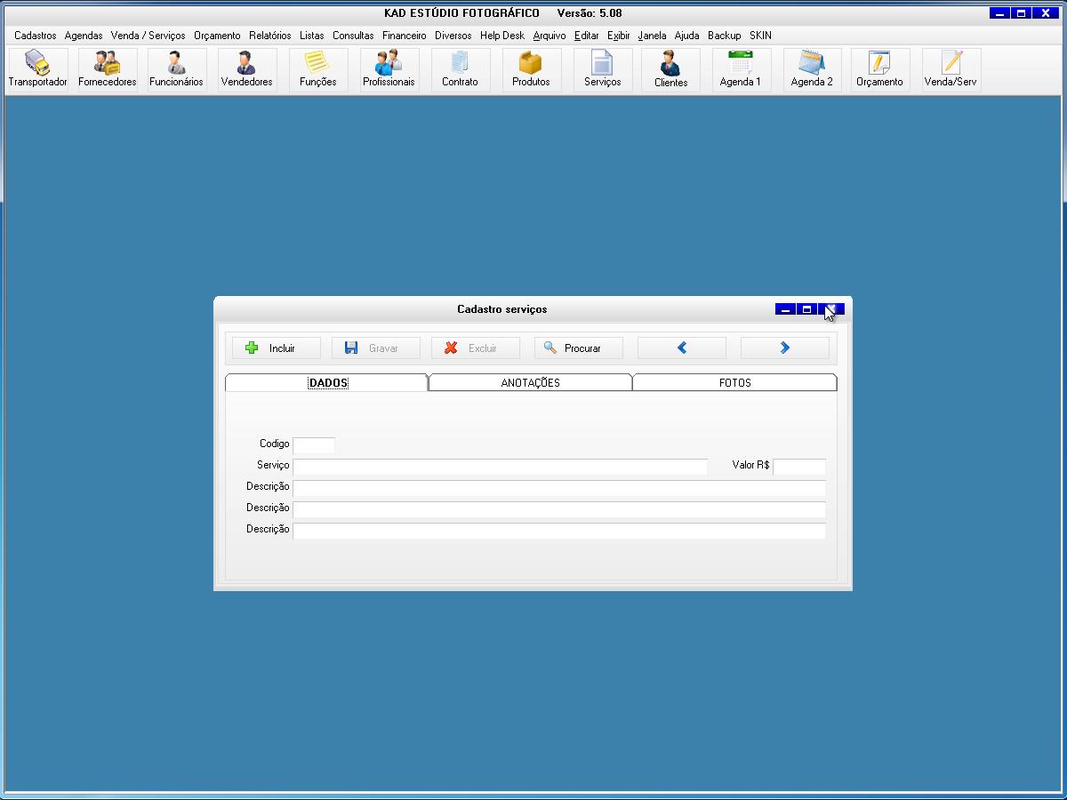Image resolution: width=1067 pixels, height=800 pixels.
Task: Open the Arquivo menu
Action: tap(550, 36)
